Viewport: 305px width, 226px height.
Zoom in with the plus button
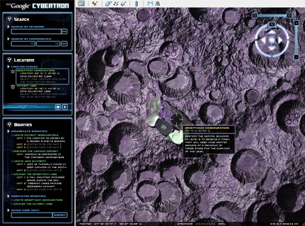(296, 23)
